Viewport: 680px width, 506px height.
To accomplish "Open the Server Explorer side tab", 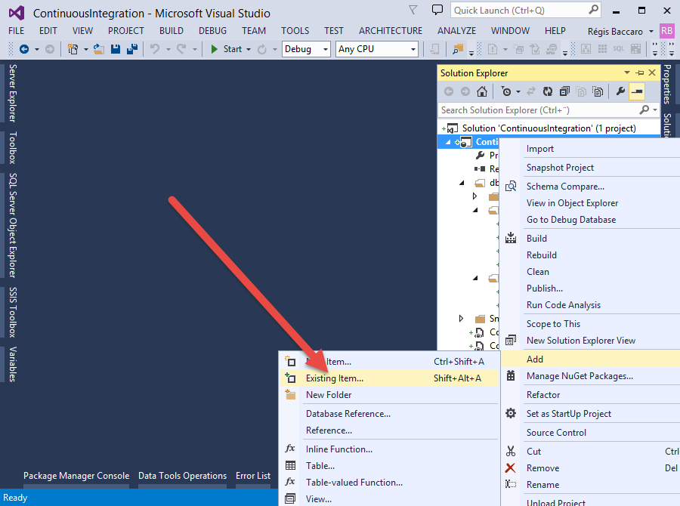I will (13, 93).
